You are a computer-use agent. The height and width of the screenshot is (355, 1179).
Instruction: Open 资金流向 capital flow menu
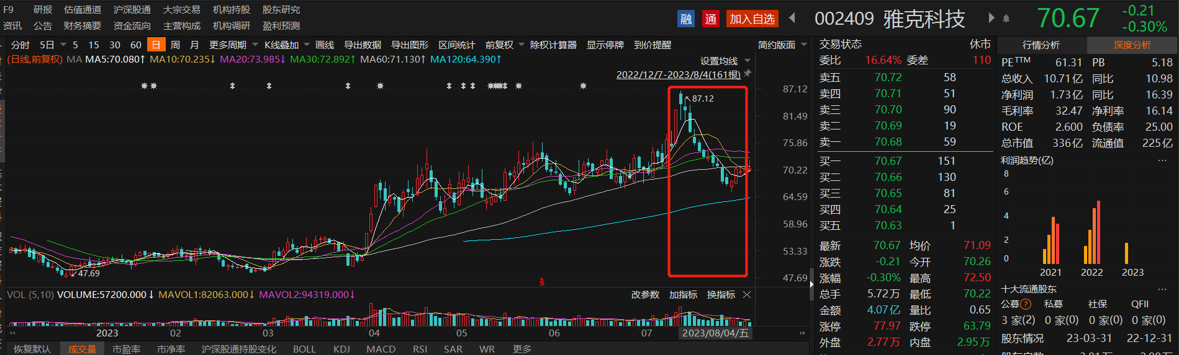point(132,26)
